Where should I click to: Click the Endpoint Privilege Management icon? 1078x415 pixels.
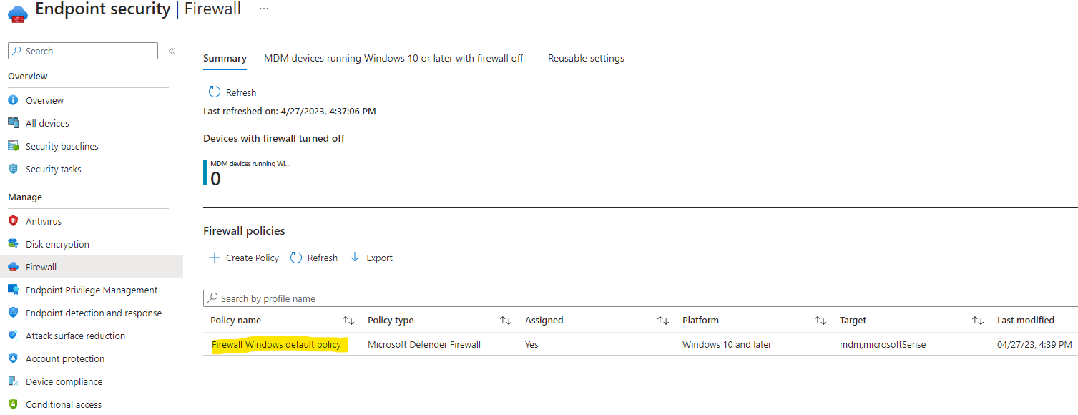(13, 290)
